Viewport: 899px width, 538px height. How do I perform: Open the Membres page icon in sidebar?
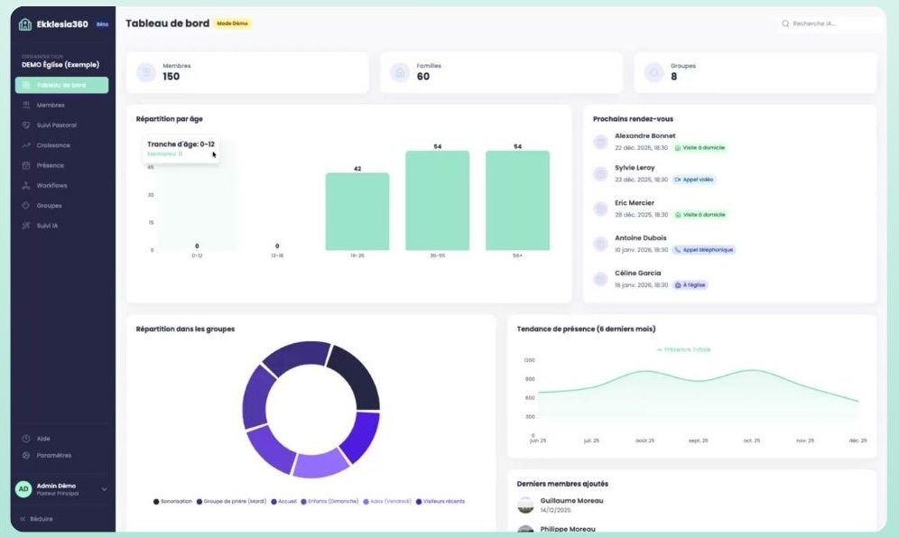pos(27,106)
